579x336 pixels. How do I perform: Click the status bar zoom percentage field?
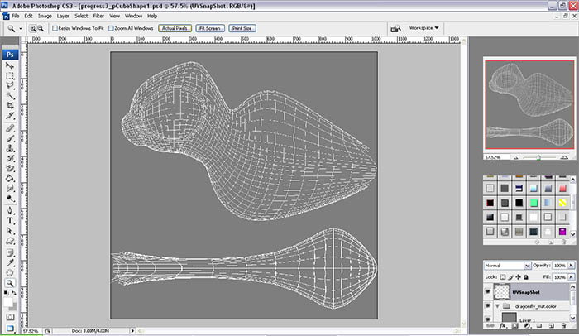[31, 331]
